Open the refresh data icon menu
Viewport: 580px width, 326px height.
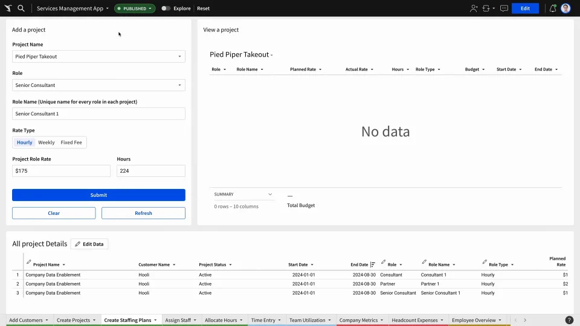(x=488, y=8)
